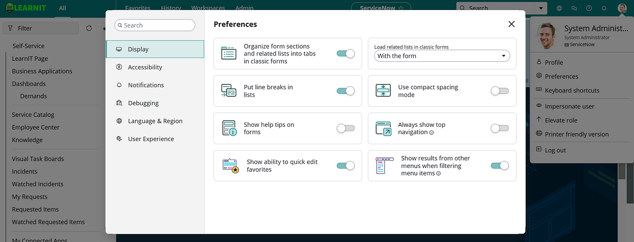Open the global search dropdown arrow

click(x=540, y=8)
